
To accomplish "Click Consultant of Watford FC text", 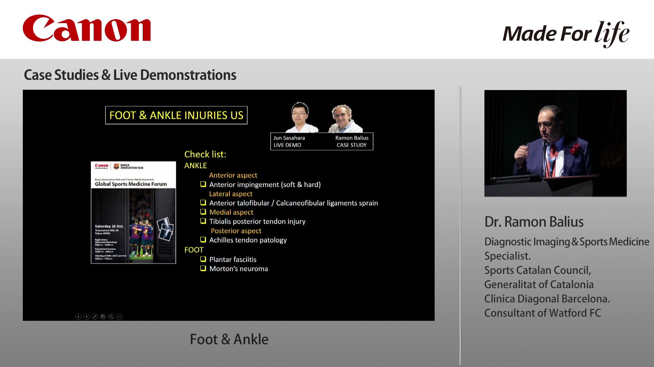I will pyautogui.click(x=543, y=313).
